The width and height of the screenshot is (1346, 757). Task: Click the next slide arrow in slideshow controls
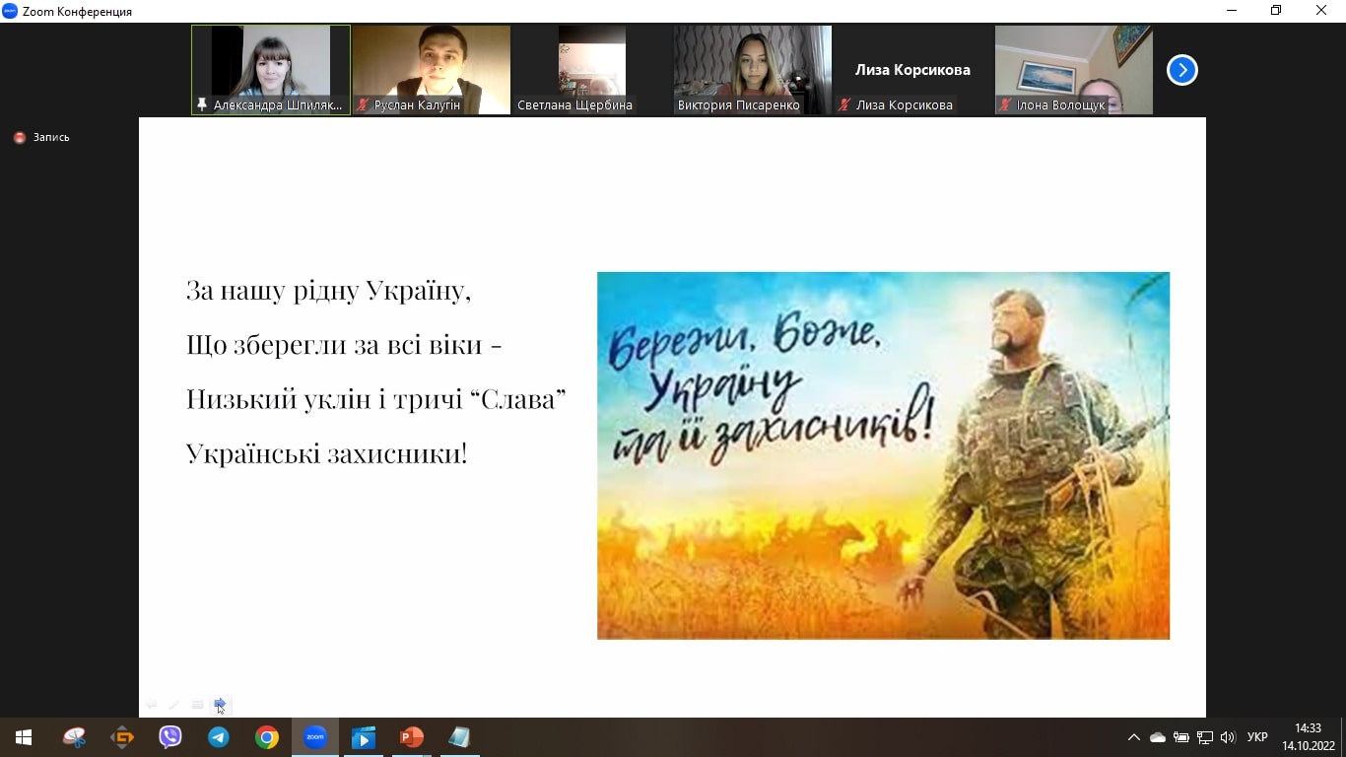[220, 704]
